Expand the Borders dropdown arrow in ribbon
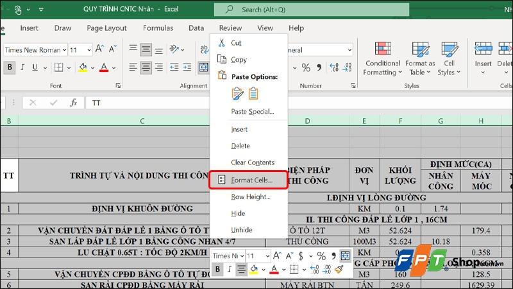 69,68
